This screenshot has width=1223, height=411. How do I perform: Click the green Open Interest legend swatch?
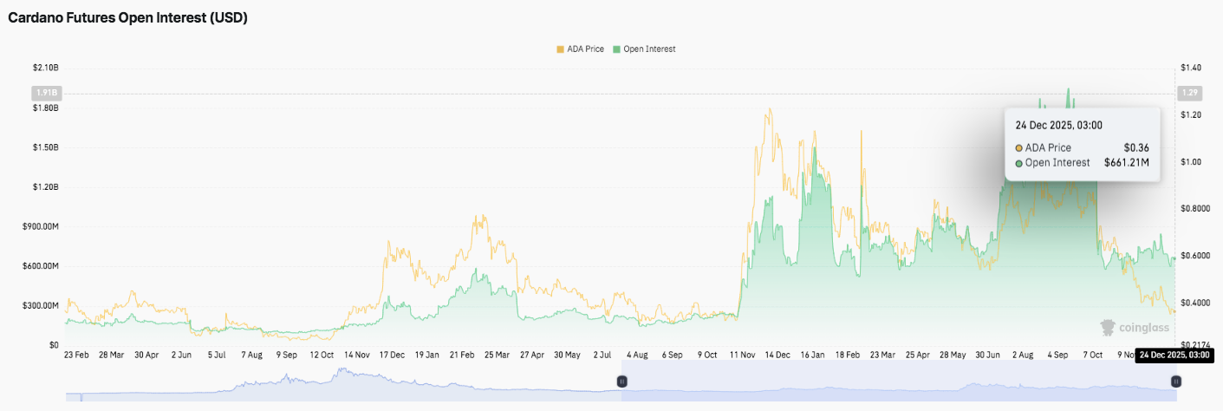(x=616, y=49)
